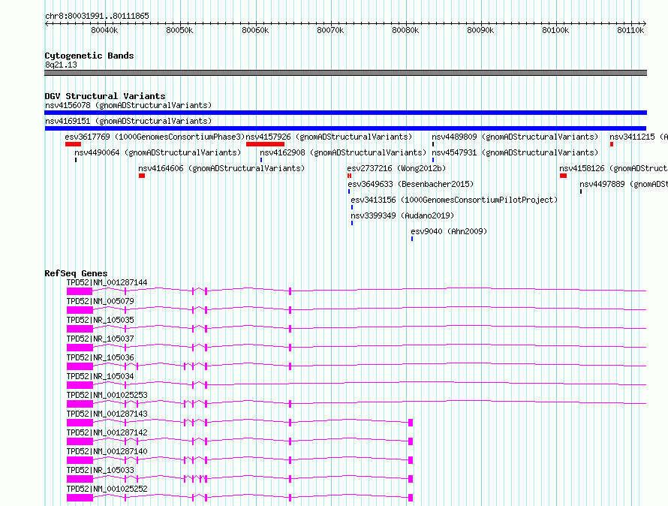
Task: Open variant nsv3411215 label
Action: pyautogui.click(x=638, y=137)
